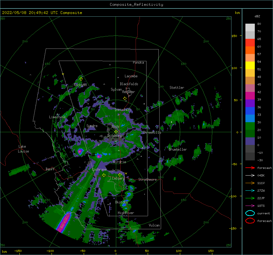Click the dBZ legend heading
This screenshot has width=273, height=255.
click(257, 16)
